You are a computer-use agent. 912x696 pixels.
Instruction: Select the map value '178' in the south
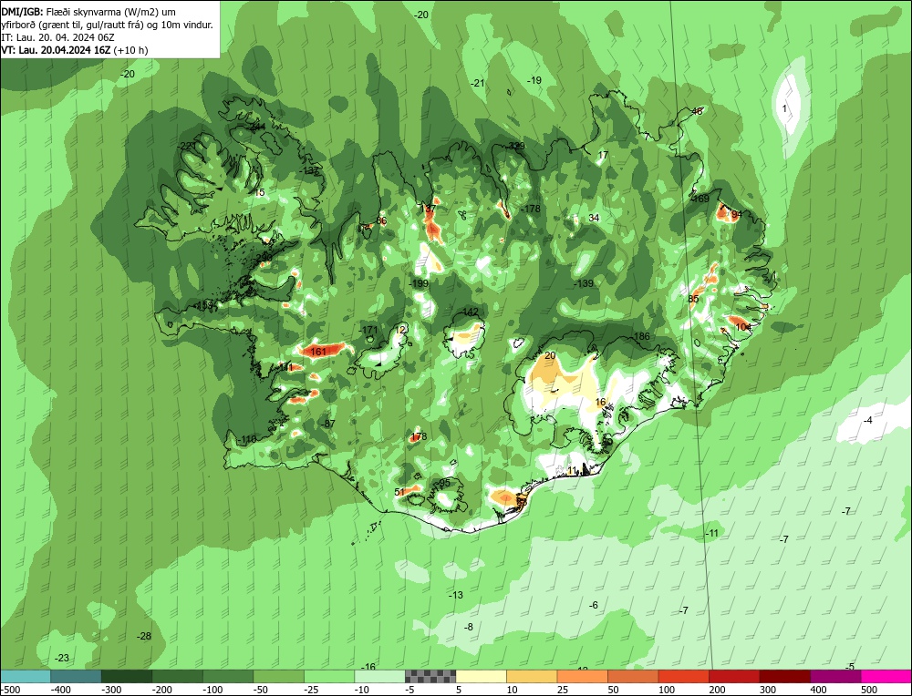click(x=419, y=436)
